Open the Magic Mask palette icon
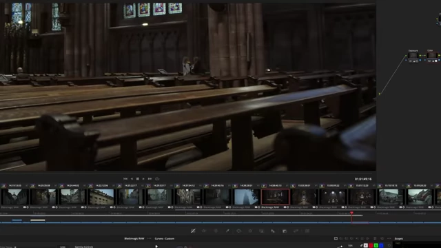This screenshot has width=441, height=248. 262,231
